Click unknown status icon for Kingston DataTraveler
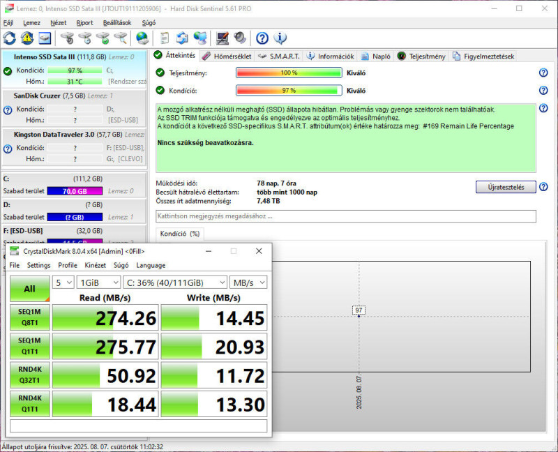Image resolution: width=558 pixels, height=452 pixels. click(x=8, y=149)
